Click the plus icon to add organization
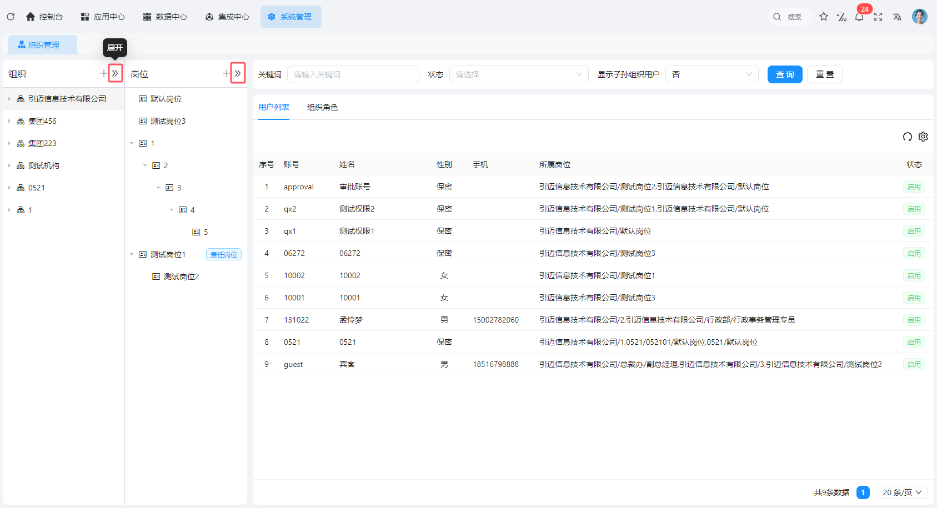 click(104, 73)
